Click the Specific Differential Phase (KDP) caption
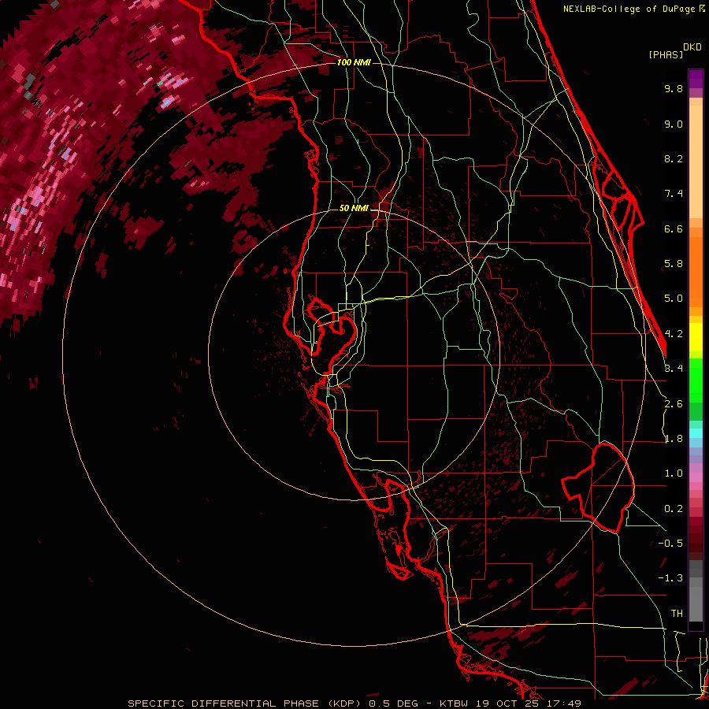 [x=246, y=703]
